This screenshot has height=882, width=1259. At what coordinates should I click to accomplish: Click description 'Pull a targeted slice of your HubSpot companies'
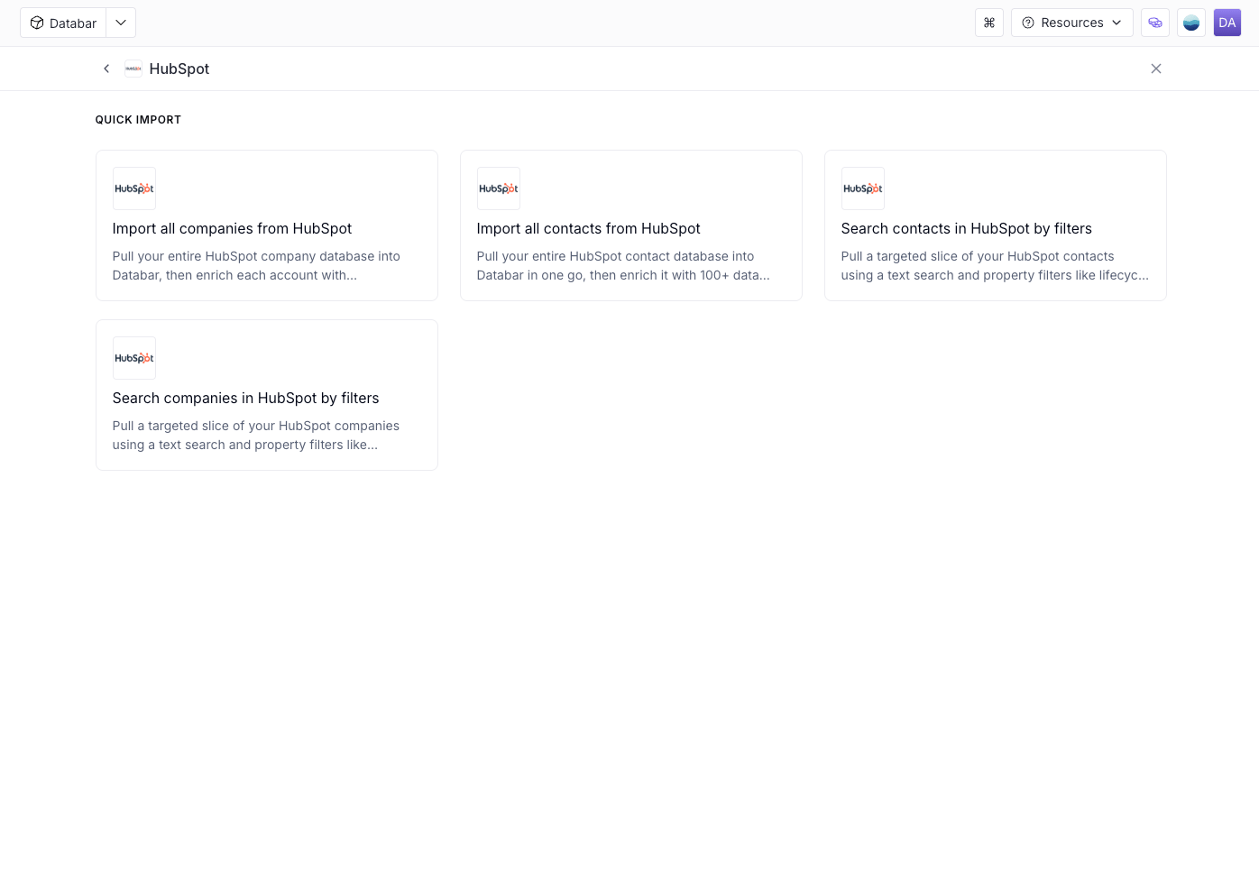[256, 436]
